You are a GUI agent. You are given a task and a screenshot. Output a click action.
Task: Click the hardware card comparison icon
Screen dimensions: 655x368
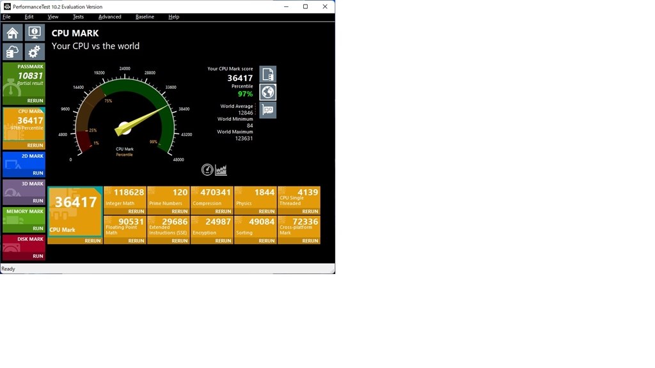pos(268,110)
